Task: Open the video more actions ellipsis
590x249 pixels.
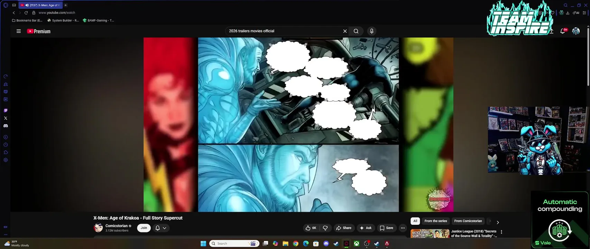Action: 403,228
